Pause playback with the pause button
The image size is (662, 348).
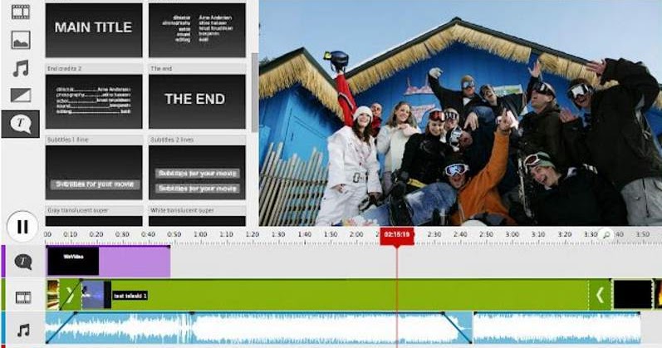(x=22, y=227)
